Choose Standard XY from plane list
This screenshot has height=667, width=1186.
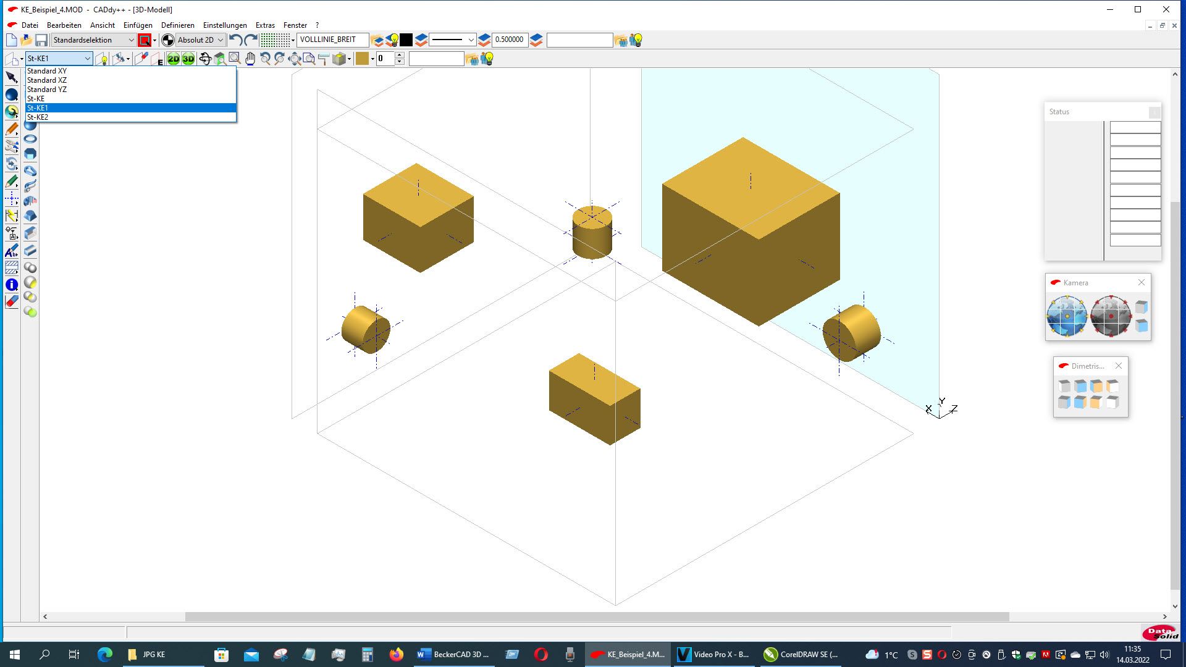tap(47, 71)
